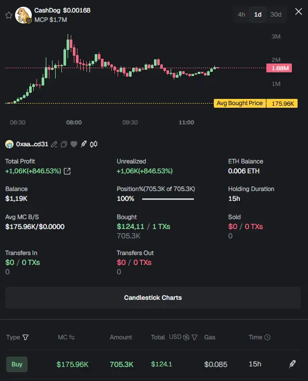Close the token detail panel
The height and width of the screenshot is (381, 308).
299,11
